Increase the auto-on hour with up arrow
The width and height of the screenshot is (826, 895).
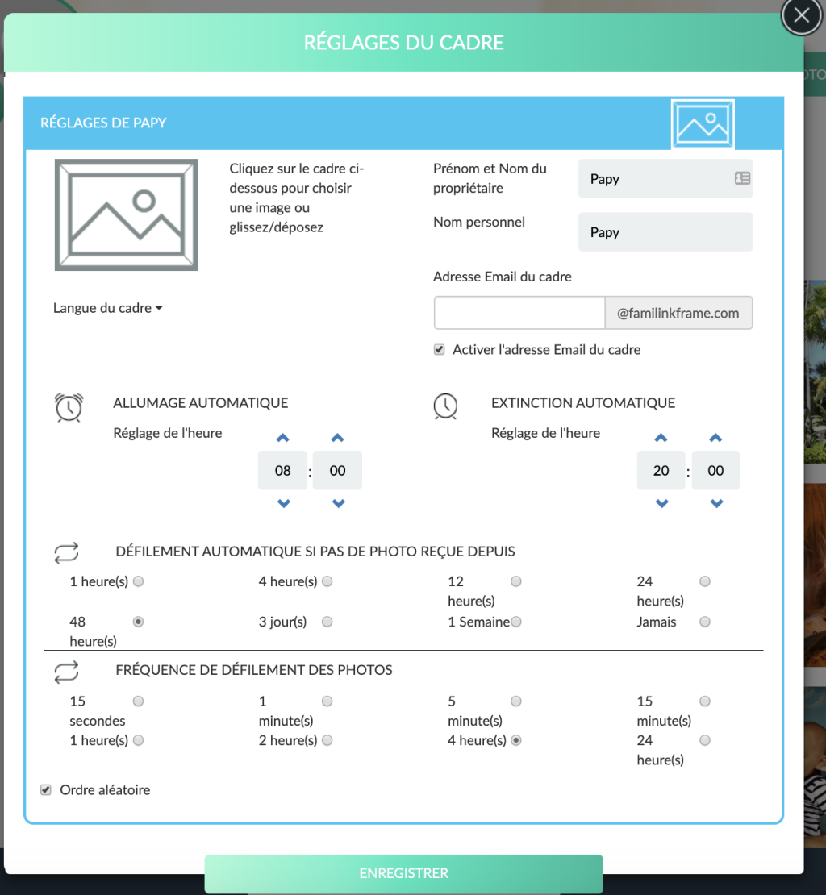point(282,438)
